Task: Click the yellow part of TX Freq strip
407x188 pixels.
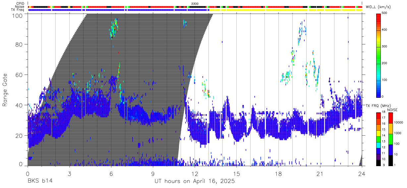Action: point(286,10)
